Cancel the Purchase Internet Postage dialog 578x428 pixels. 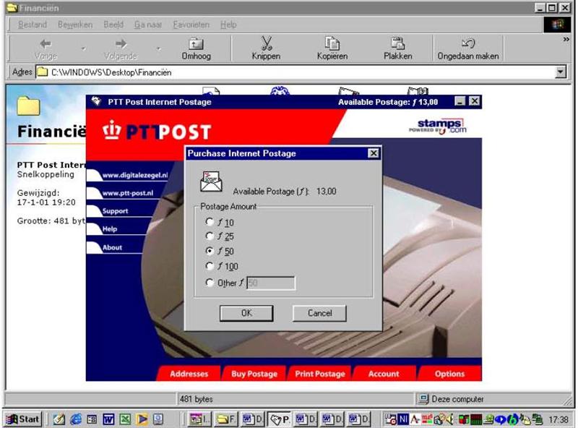(319, 313)
